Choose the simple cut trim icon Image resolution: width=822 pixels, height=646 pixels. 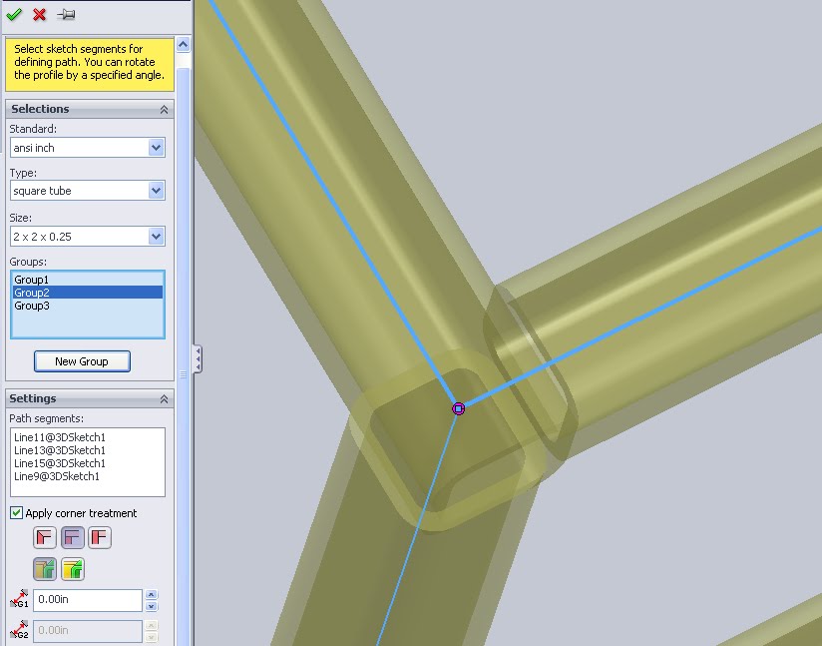pyautogui.click(x=45, y=569)
